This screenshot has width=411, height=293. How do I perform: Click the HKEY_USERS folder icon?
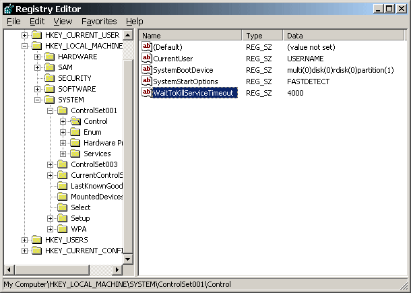click(36, 240)
